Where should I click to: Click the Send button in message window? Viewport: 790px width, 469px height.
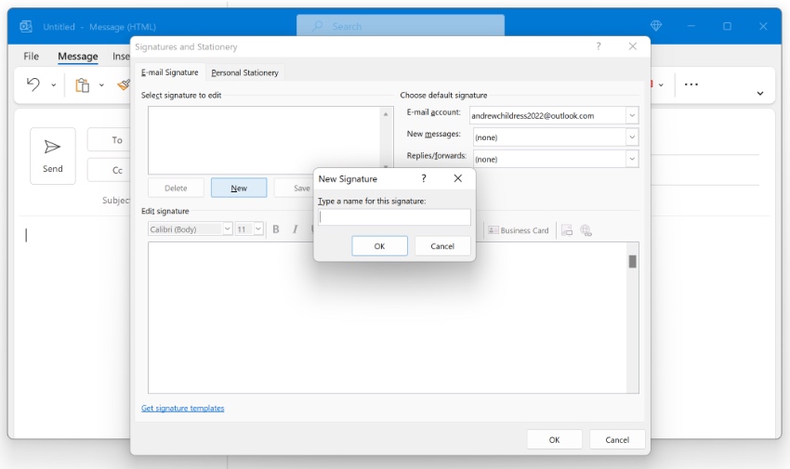52,156
